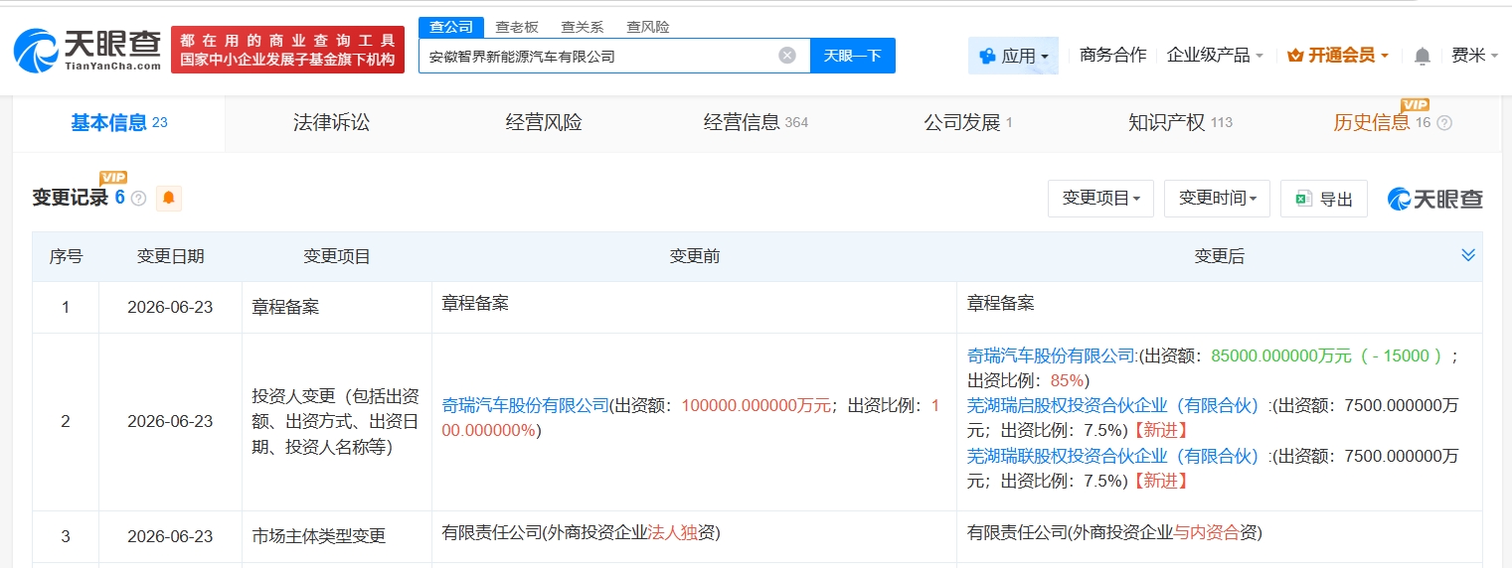
Task: Click the 序号 column header
Action: click(x=66, y=256)
